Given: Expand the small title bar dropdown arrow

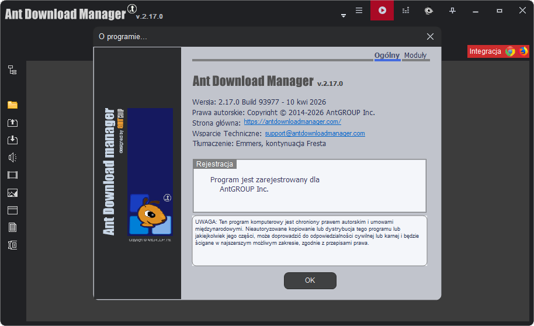Looking at the screenshot, I should coord(344,16).
